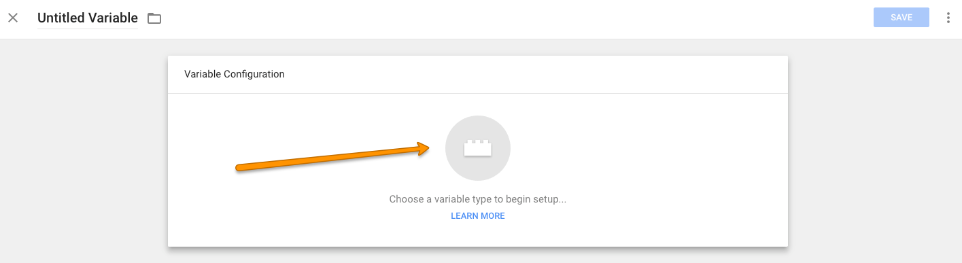Click the white Variable Configuration card body
The height and width of the screenshot is (263, 962).
[478, 170]
